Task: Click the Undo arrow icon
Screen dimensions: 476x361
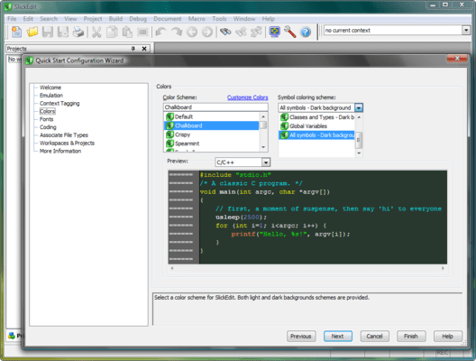Action: pyautogui.click(x=160, y=32)
